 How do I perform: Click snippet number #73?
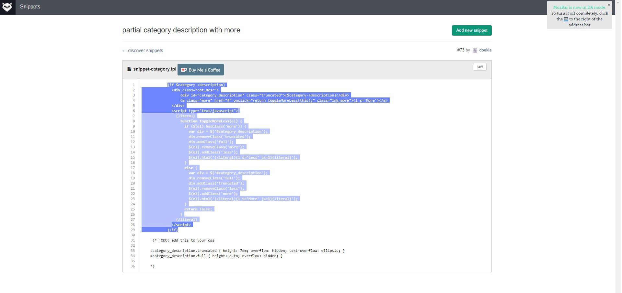tap(461, 50)
